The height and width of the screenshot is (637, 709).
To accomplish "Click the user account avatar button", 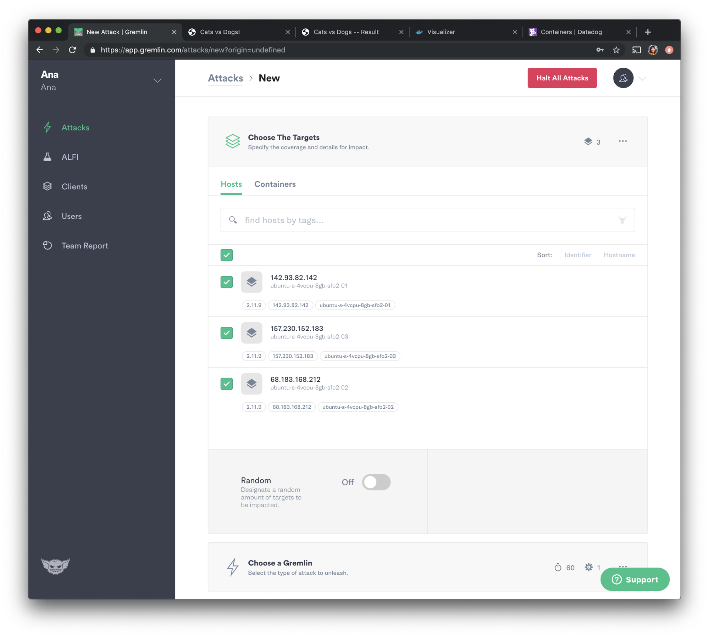I will click(x=623, y=78).
